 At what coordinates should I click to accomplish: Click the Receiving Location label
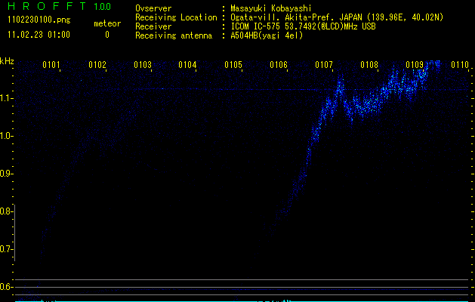176,17
